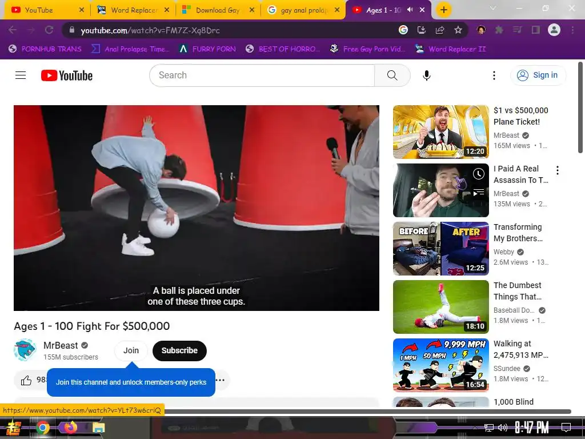
Task: Click inside the YouTube Search field
Action: [262, 75]
